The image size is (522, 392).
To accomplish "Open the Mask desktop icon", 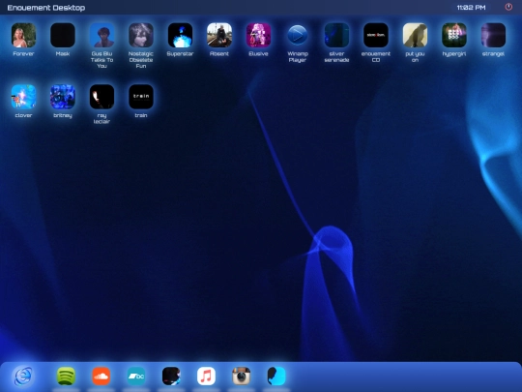I will [x=63, y=35].
